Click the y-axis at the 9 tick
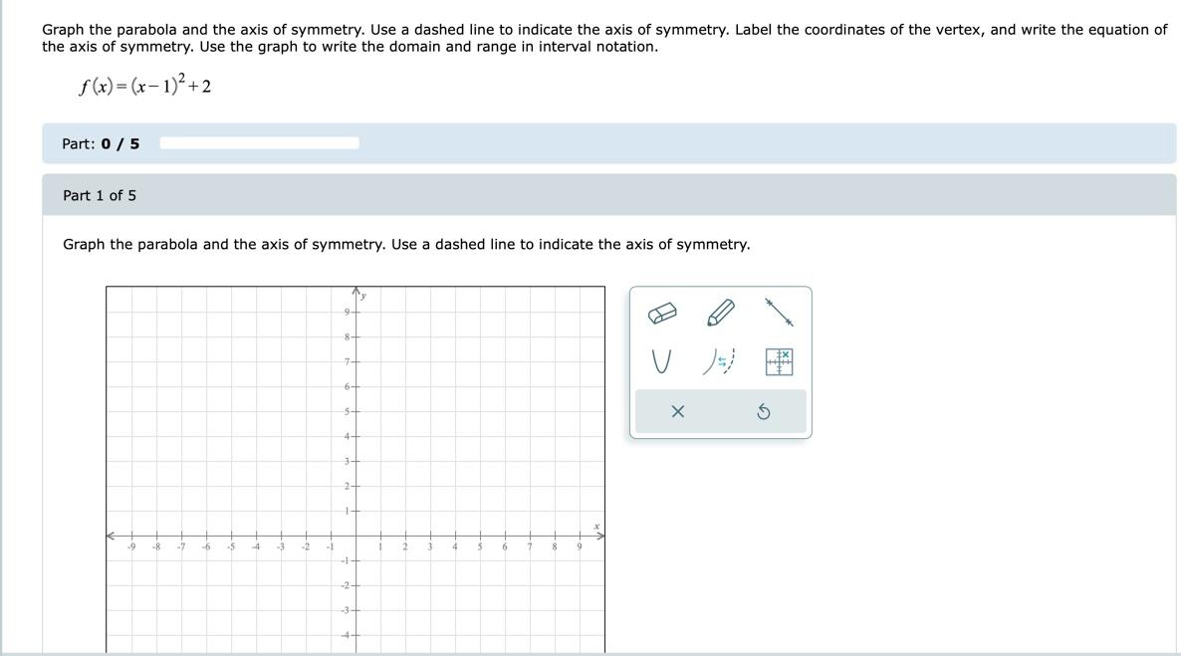The width and height of the screenshot is (1181, 656). (355, 312)
